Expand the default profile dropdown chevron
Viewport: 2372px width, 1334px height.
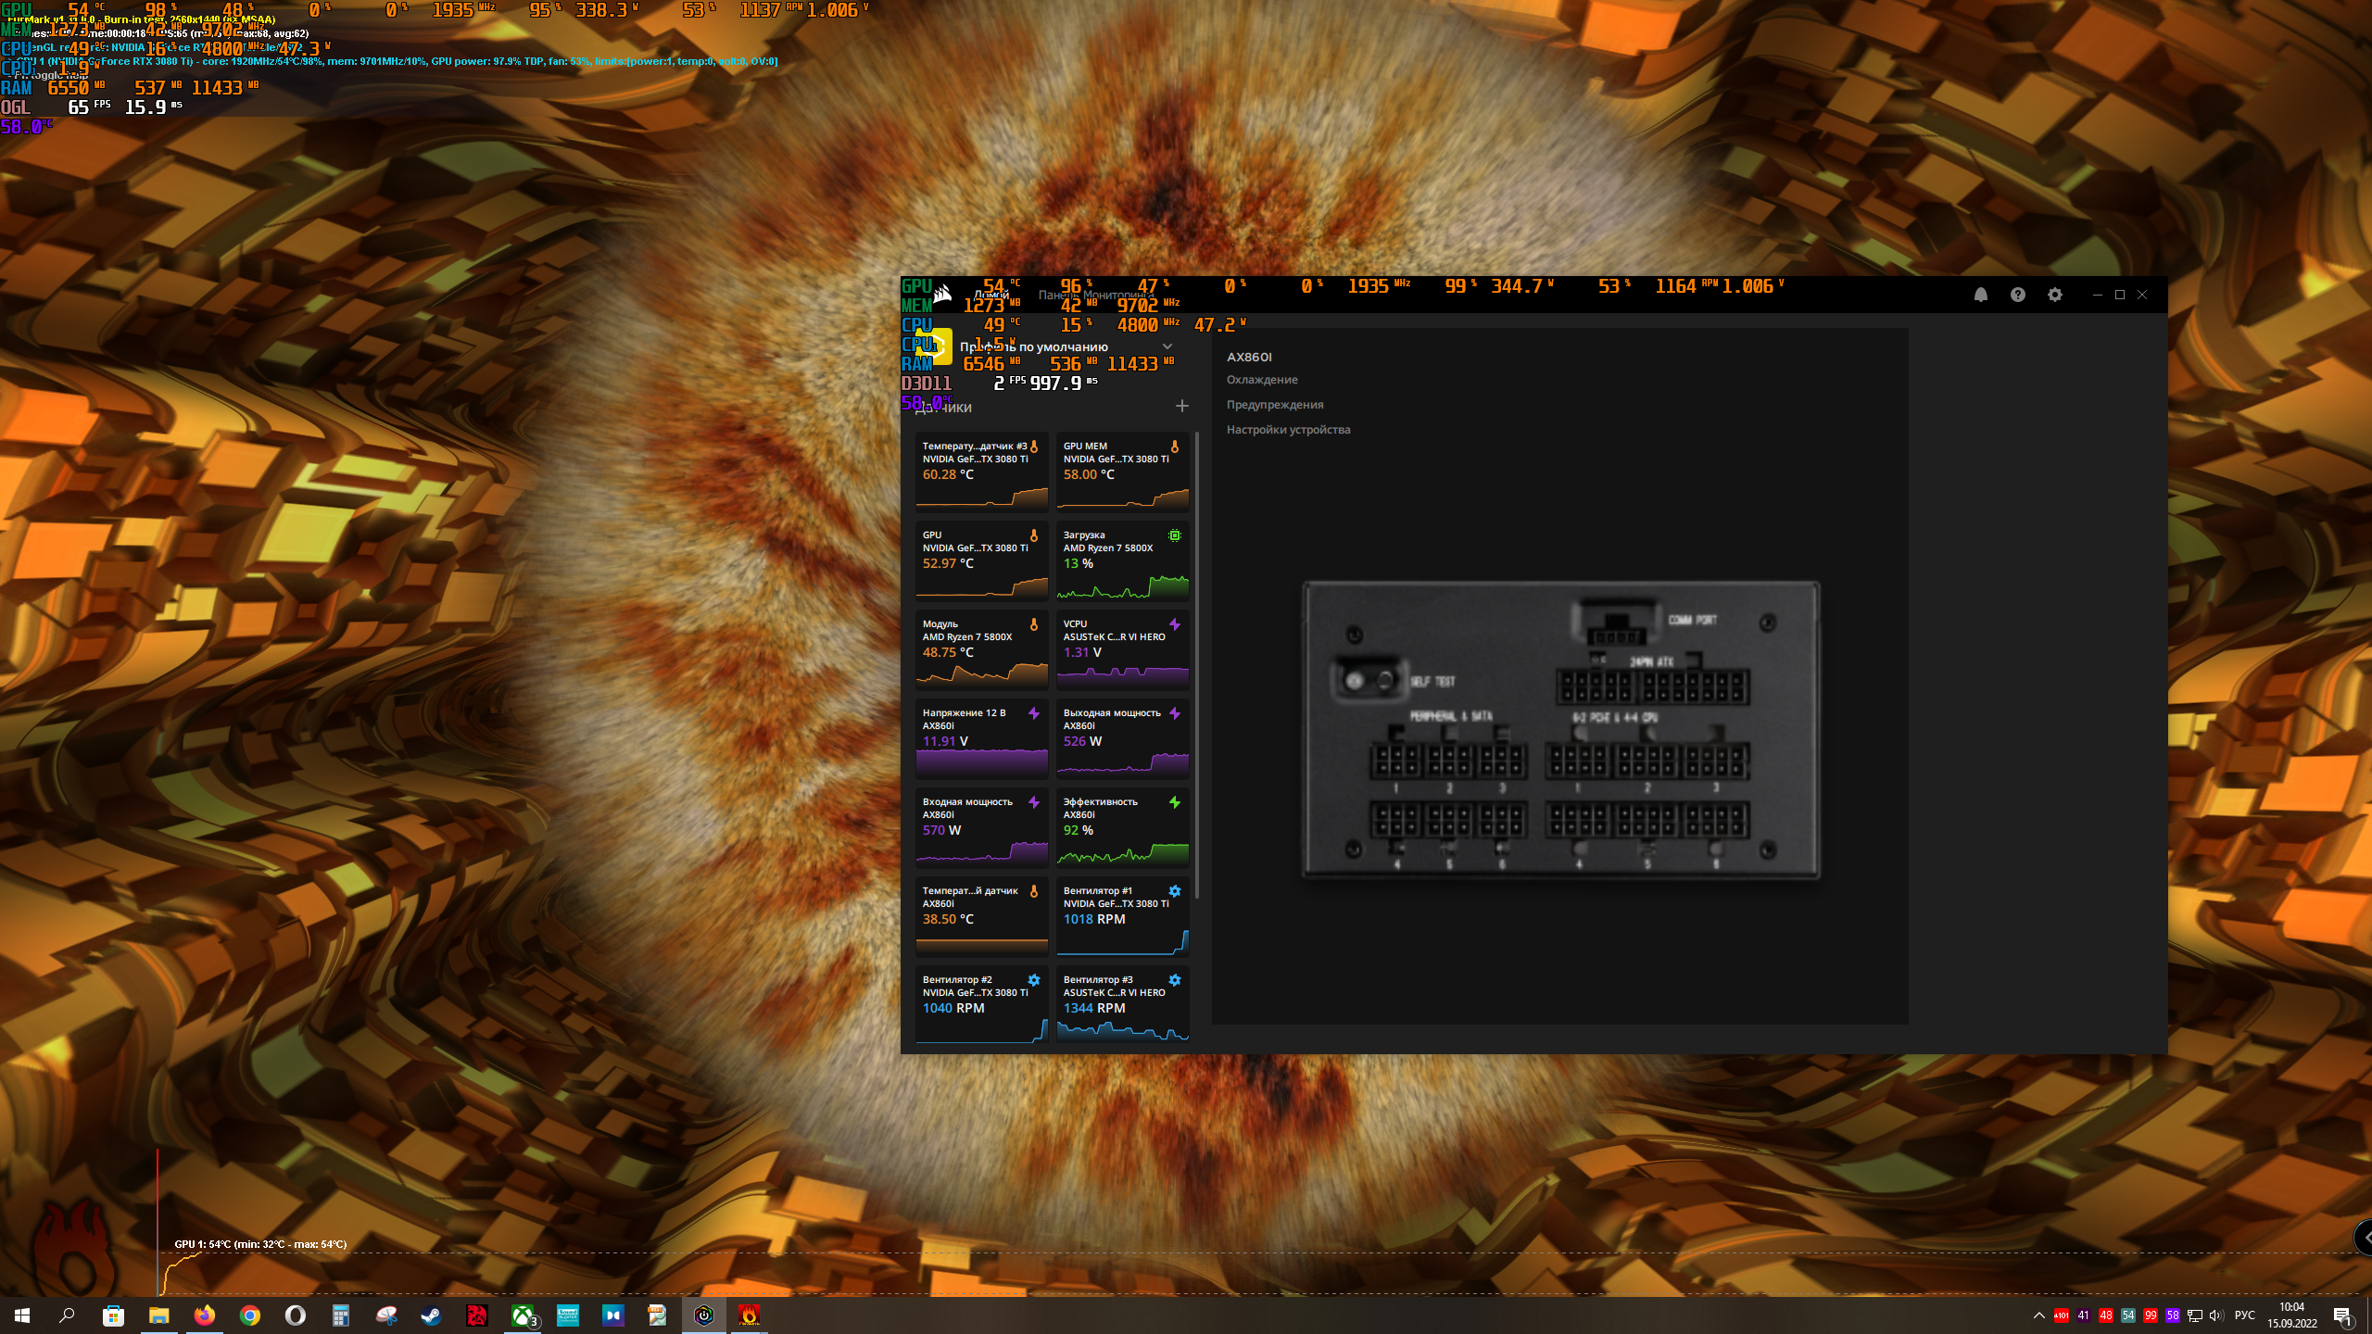tap(1167, 346)
